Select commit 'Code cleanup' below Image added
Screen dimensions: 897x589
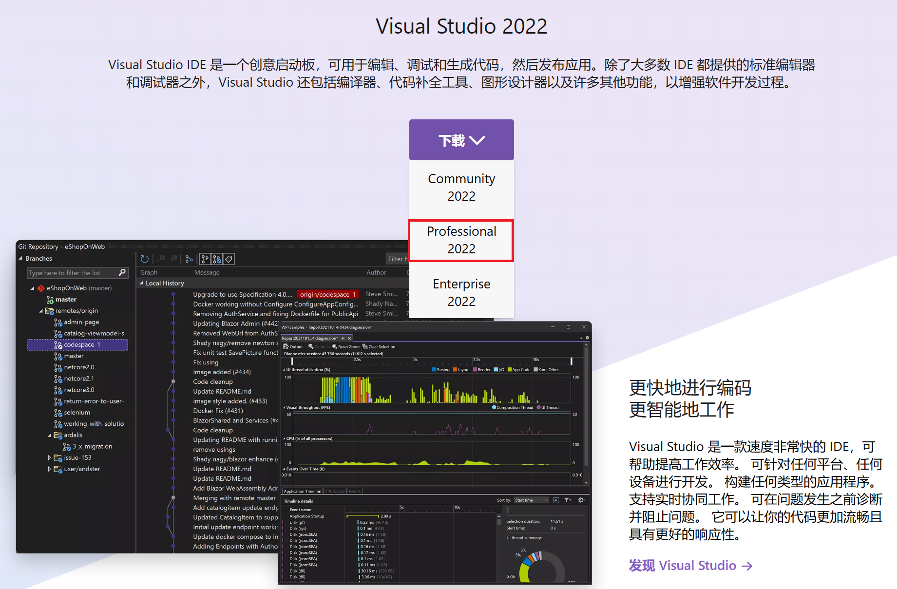click(x=213, y=381)
